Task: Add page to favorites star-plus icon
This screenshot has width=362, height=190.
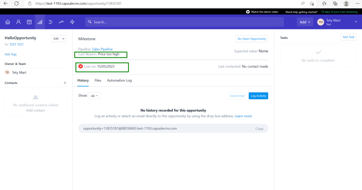Action: (312, 4)
